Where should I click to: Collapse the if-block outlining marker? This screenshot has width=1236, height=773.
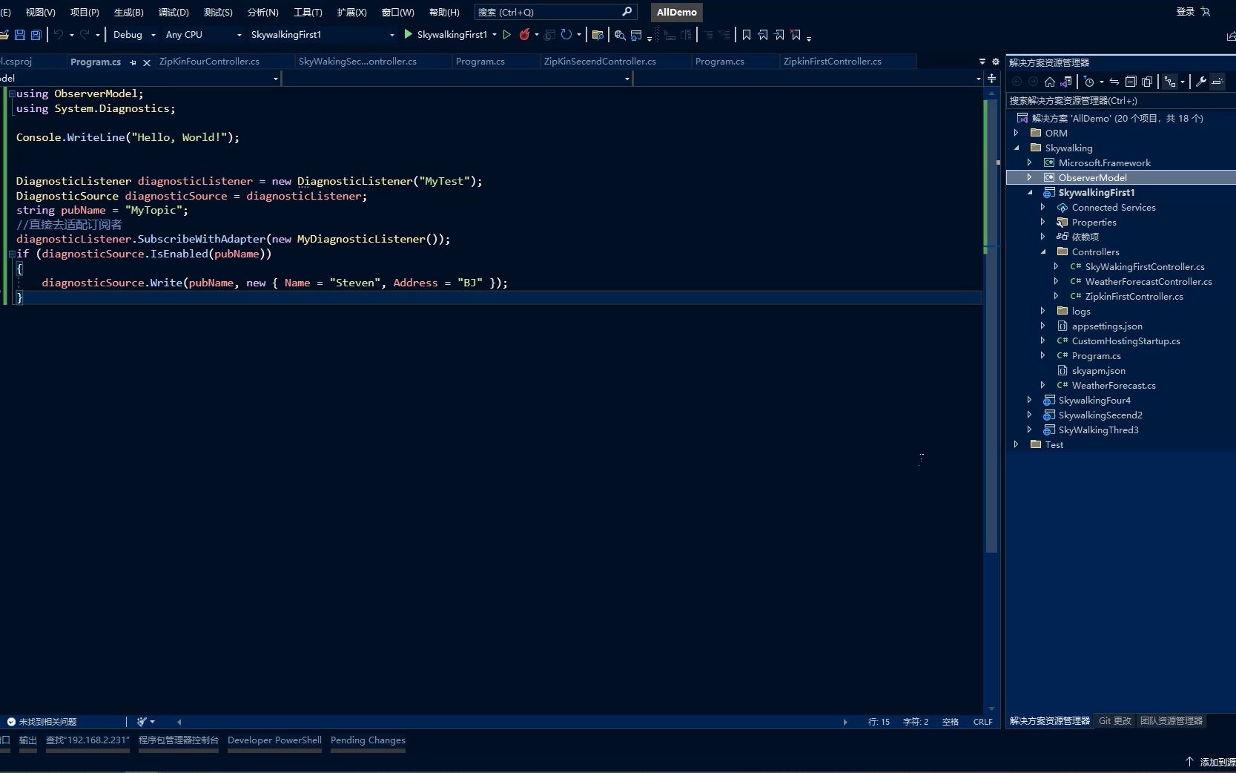(12, 254)
